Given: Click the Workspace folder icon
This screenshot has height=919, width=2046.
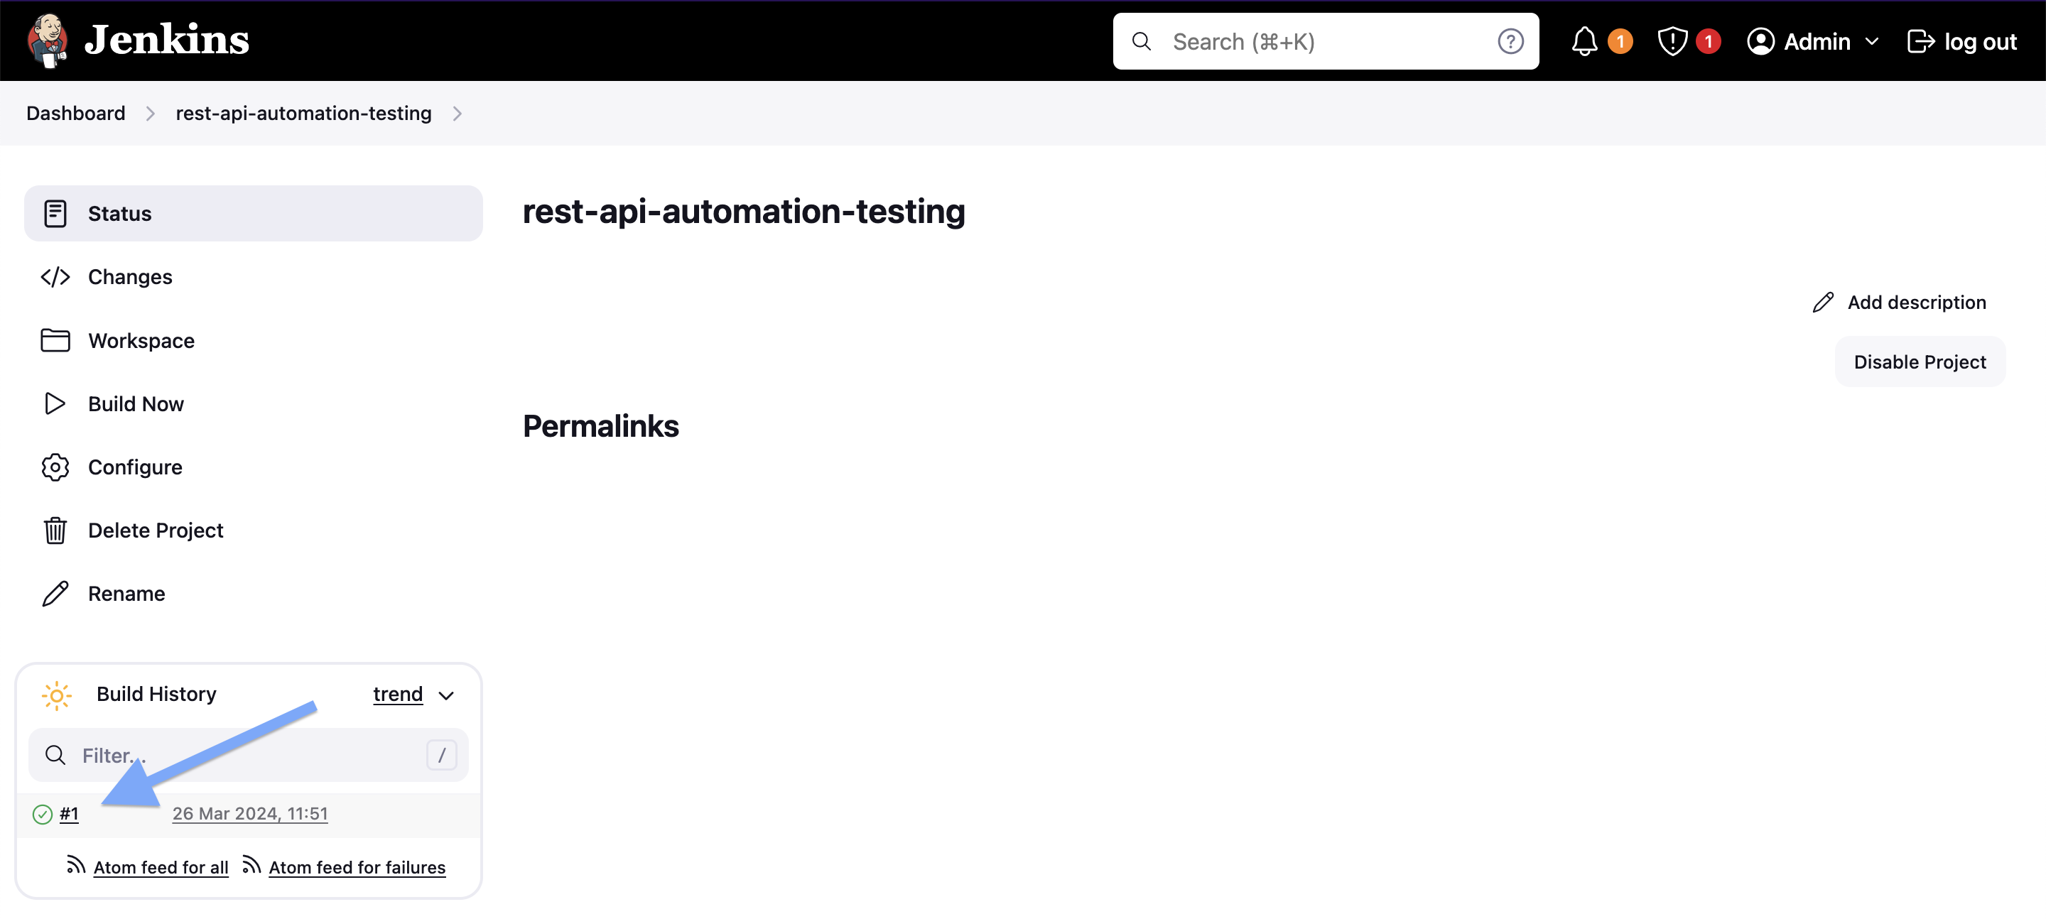Looking at the screenshot, I should [55, 340].
